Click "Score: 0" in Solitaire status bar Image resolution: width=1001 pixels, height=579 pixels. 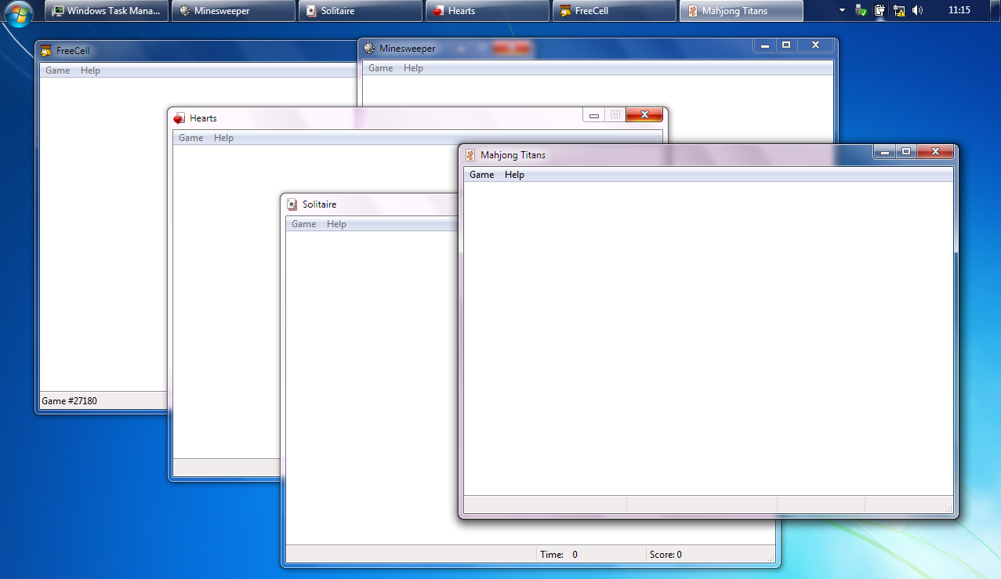(666, 555)
